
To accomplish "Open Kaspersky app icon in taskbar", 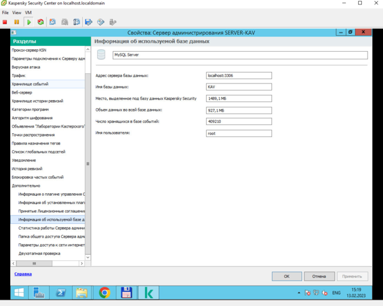I will pos(149,293).
